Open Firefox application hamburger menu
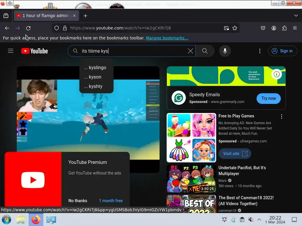Viewport: 302px width, 226px height. click(x=295, y=28)
